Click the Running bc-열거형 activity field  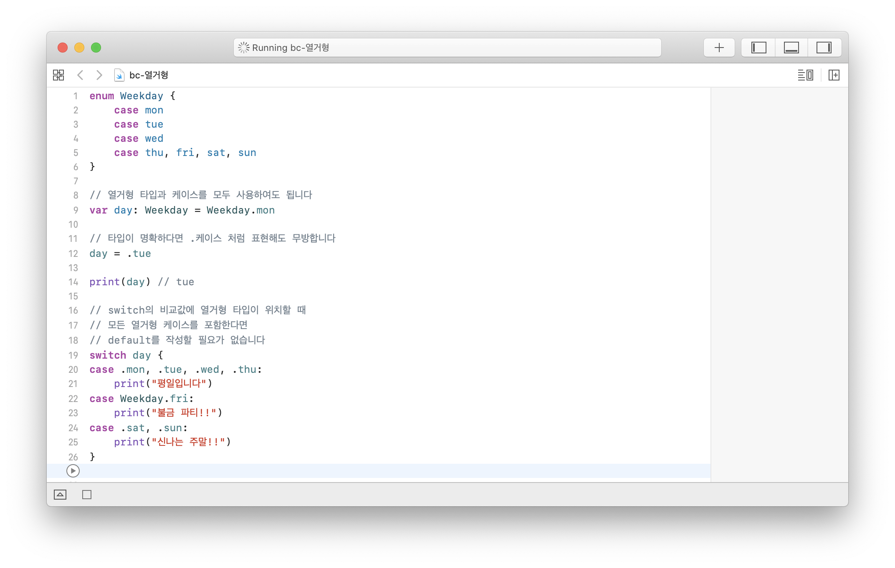click(447, 48)
